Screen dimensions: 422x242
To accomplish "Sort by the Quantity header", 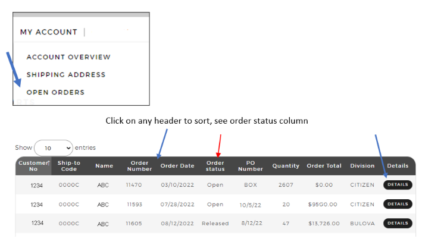I will coord(286,166).
